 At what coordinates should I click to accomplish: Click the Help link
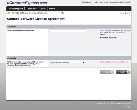[96, 2]
